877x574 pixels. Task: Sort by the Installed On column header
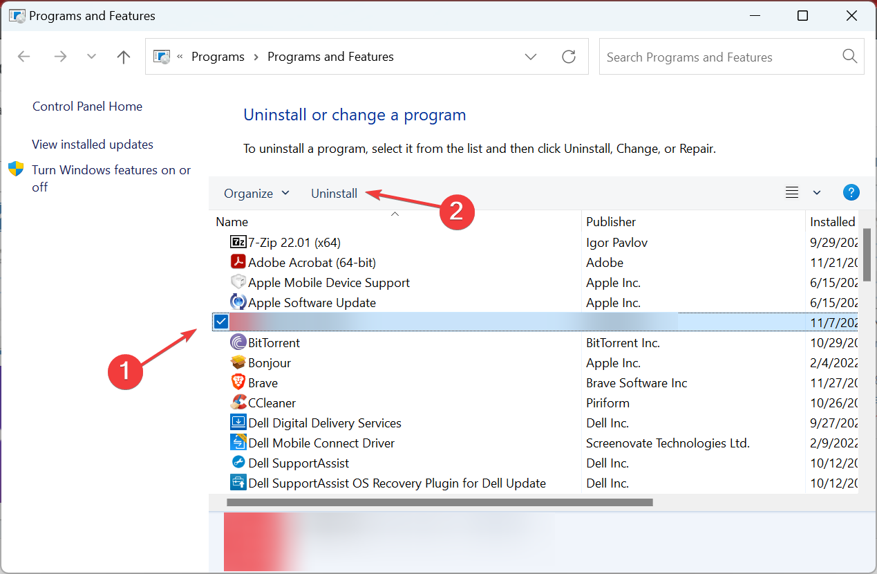tap(832, 221)
